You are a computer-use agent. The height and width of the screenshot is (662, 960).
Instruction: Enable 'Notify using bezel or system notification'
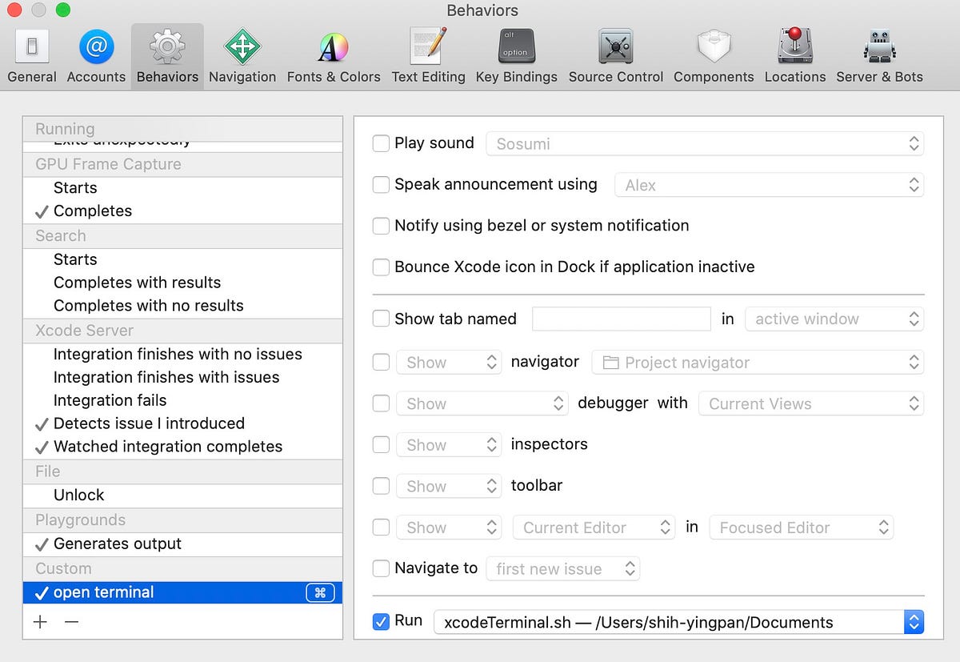coord(381,226)
